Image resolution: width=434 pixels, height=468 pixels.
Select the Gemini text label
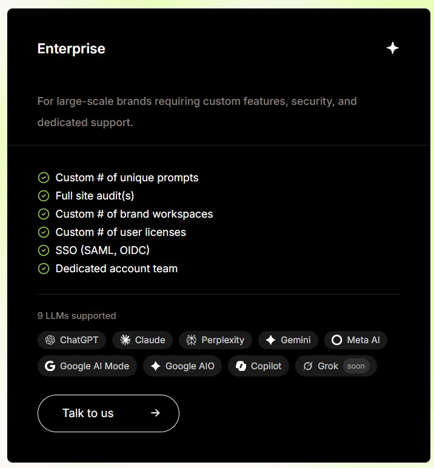296,340
